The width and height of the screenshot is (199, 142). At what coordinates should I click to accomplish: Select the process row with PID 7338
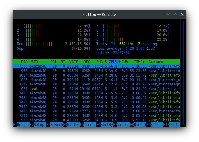96,66
